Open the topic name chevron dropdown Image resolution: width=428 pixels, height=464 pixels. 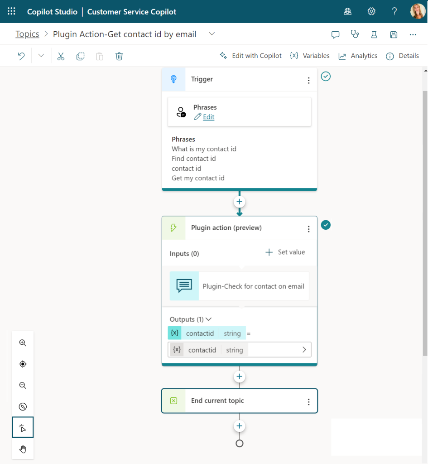pyautogui.click(x=212, y=34)
